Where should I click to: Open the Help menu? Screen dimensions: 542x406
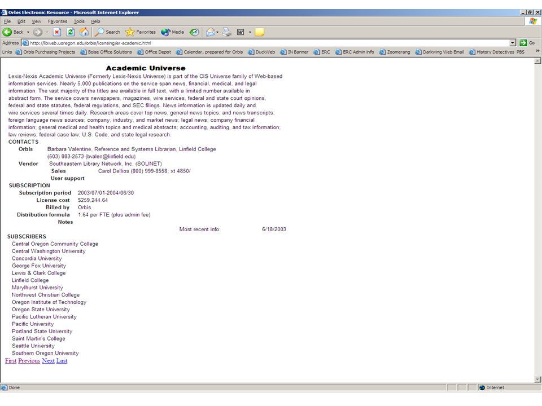coord(96,21)
